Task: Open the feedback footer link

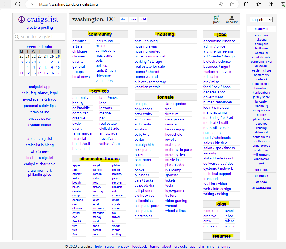Action: 140,247
